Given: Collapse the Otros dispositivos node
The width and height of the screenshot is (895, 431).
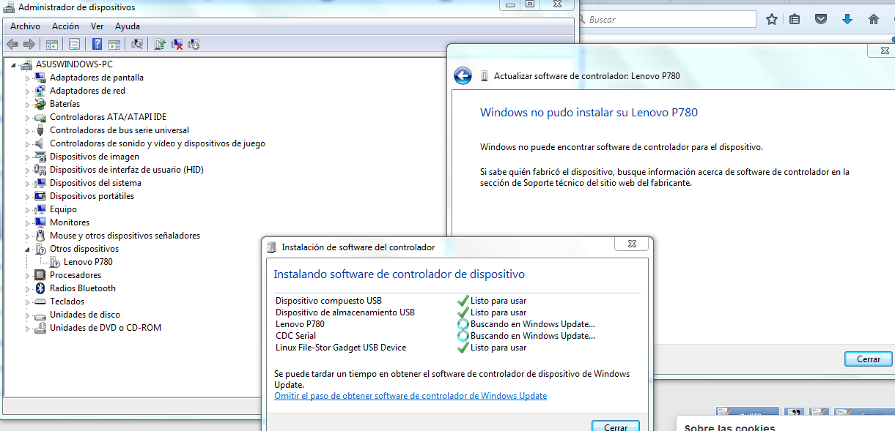Looking at the screenshot, I should pyautogui.click(x=29, y=249).
